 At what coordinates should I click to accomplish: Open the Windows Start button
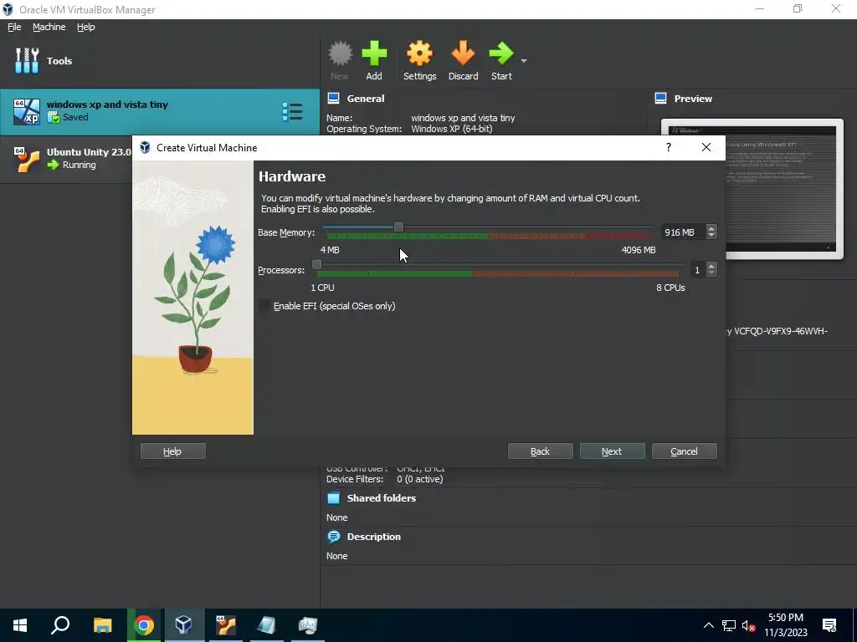pyautogui.click(x=20, y=625)
